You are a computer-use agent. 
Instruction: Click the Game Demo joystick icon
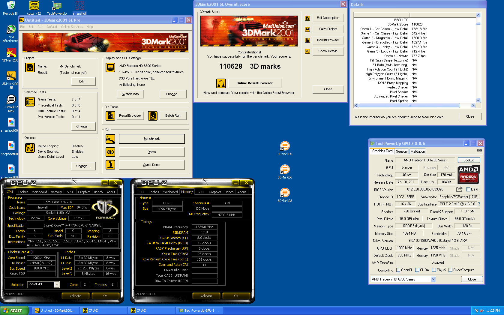(x=110, y=165)
